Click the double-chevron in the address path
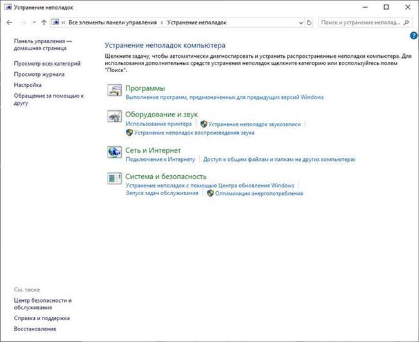The width and height of the screenshot is (419, 342). coord(63,23)
